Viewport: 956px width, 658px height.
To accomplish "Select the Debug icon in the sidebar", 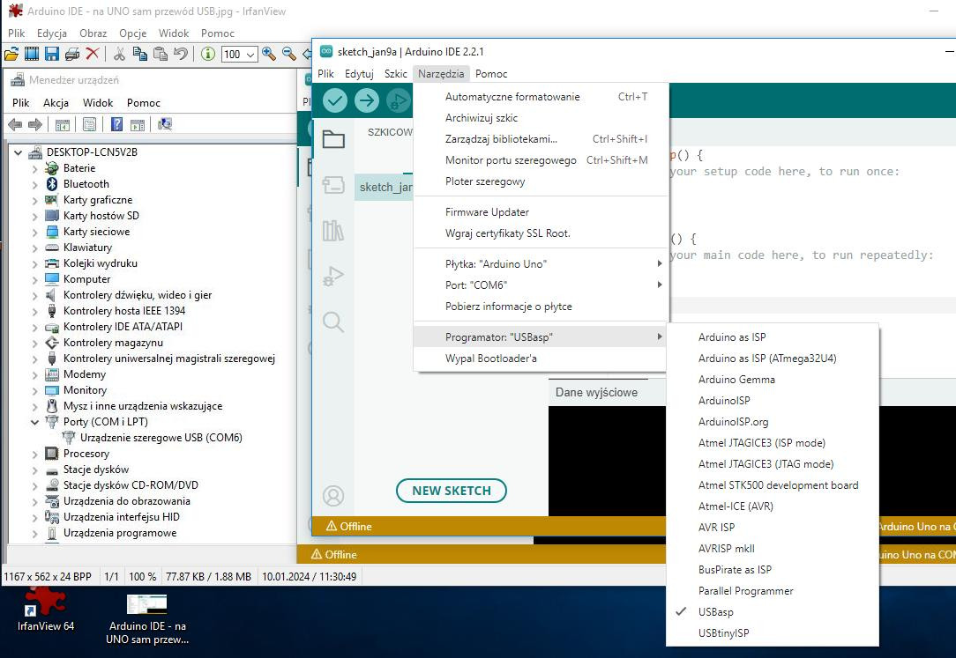I will coord(332,276).
